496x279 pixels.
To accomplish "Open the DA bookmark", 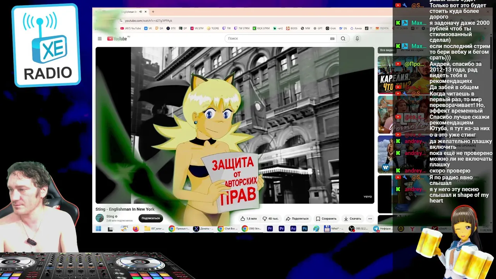I will [x=159, y=28].
